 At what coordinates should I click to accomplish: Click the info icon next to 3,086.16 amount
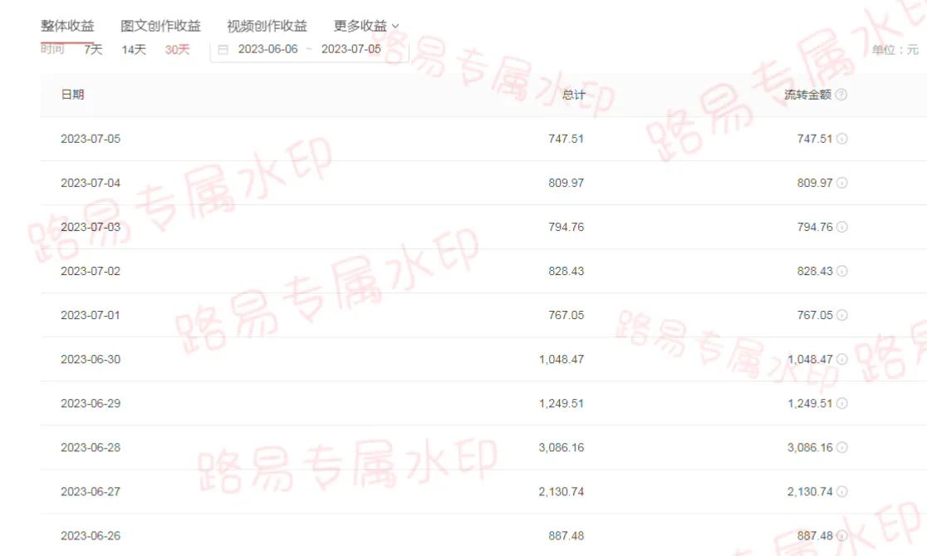[843, 447]
